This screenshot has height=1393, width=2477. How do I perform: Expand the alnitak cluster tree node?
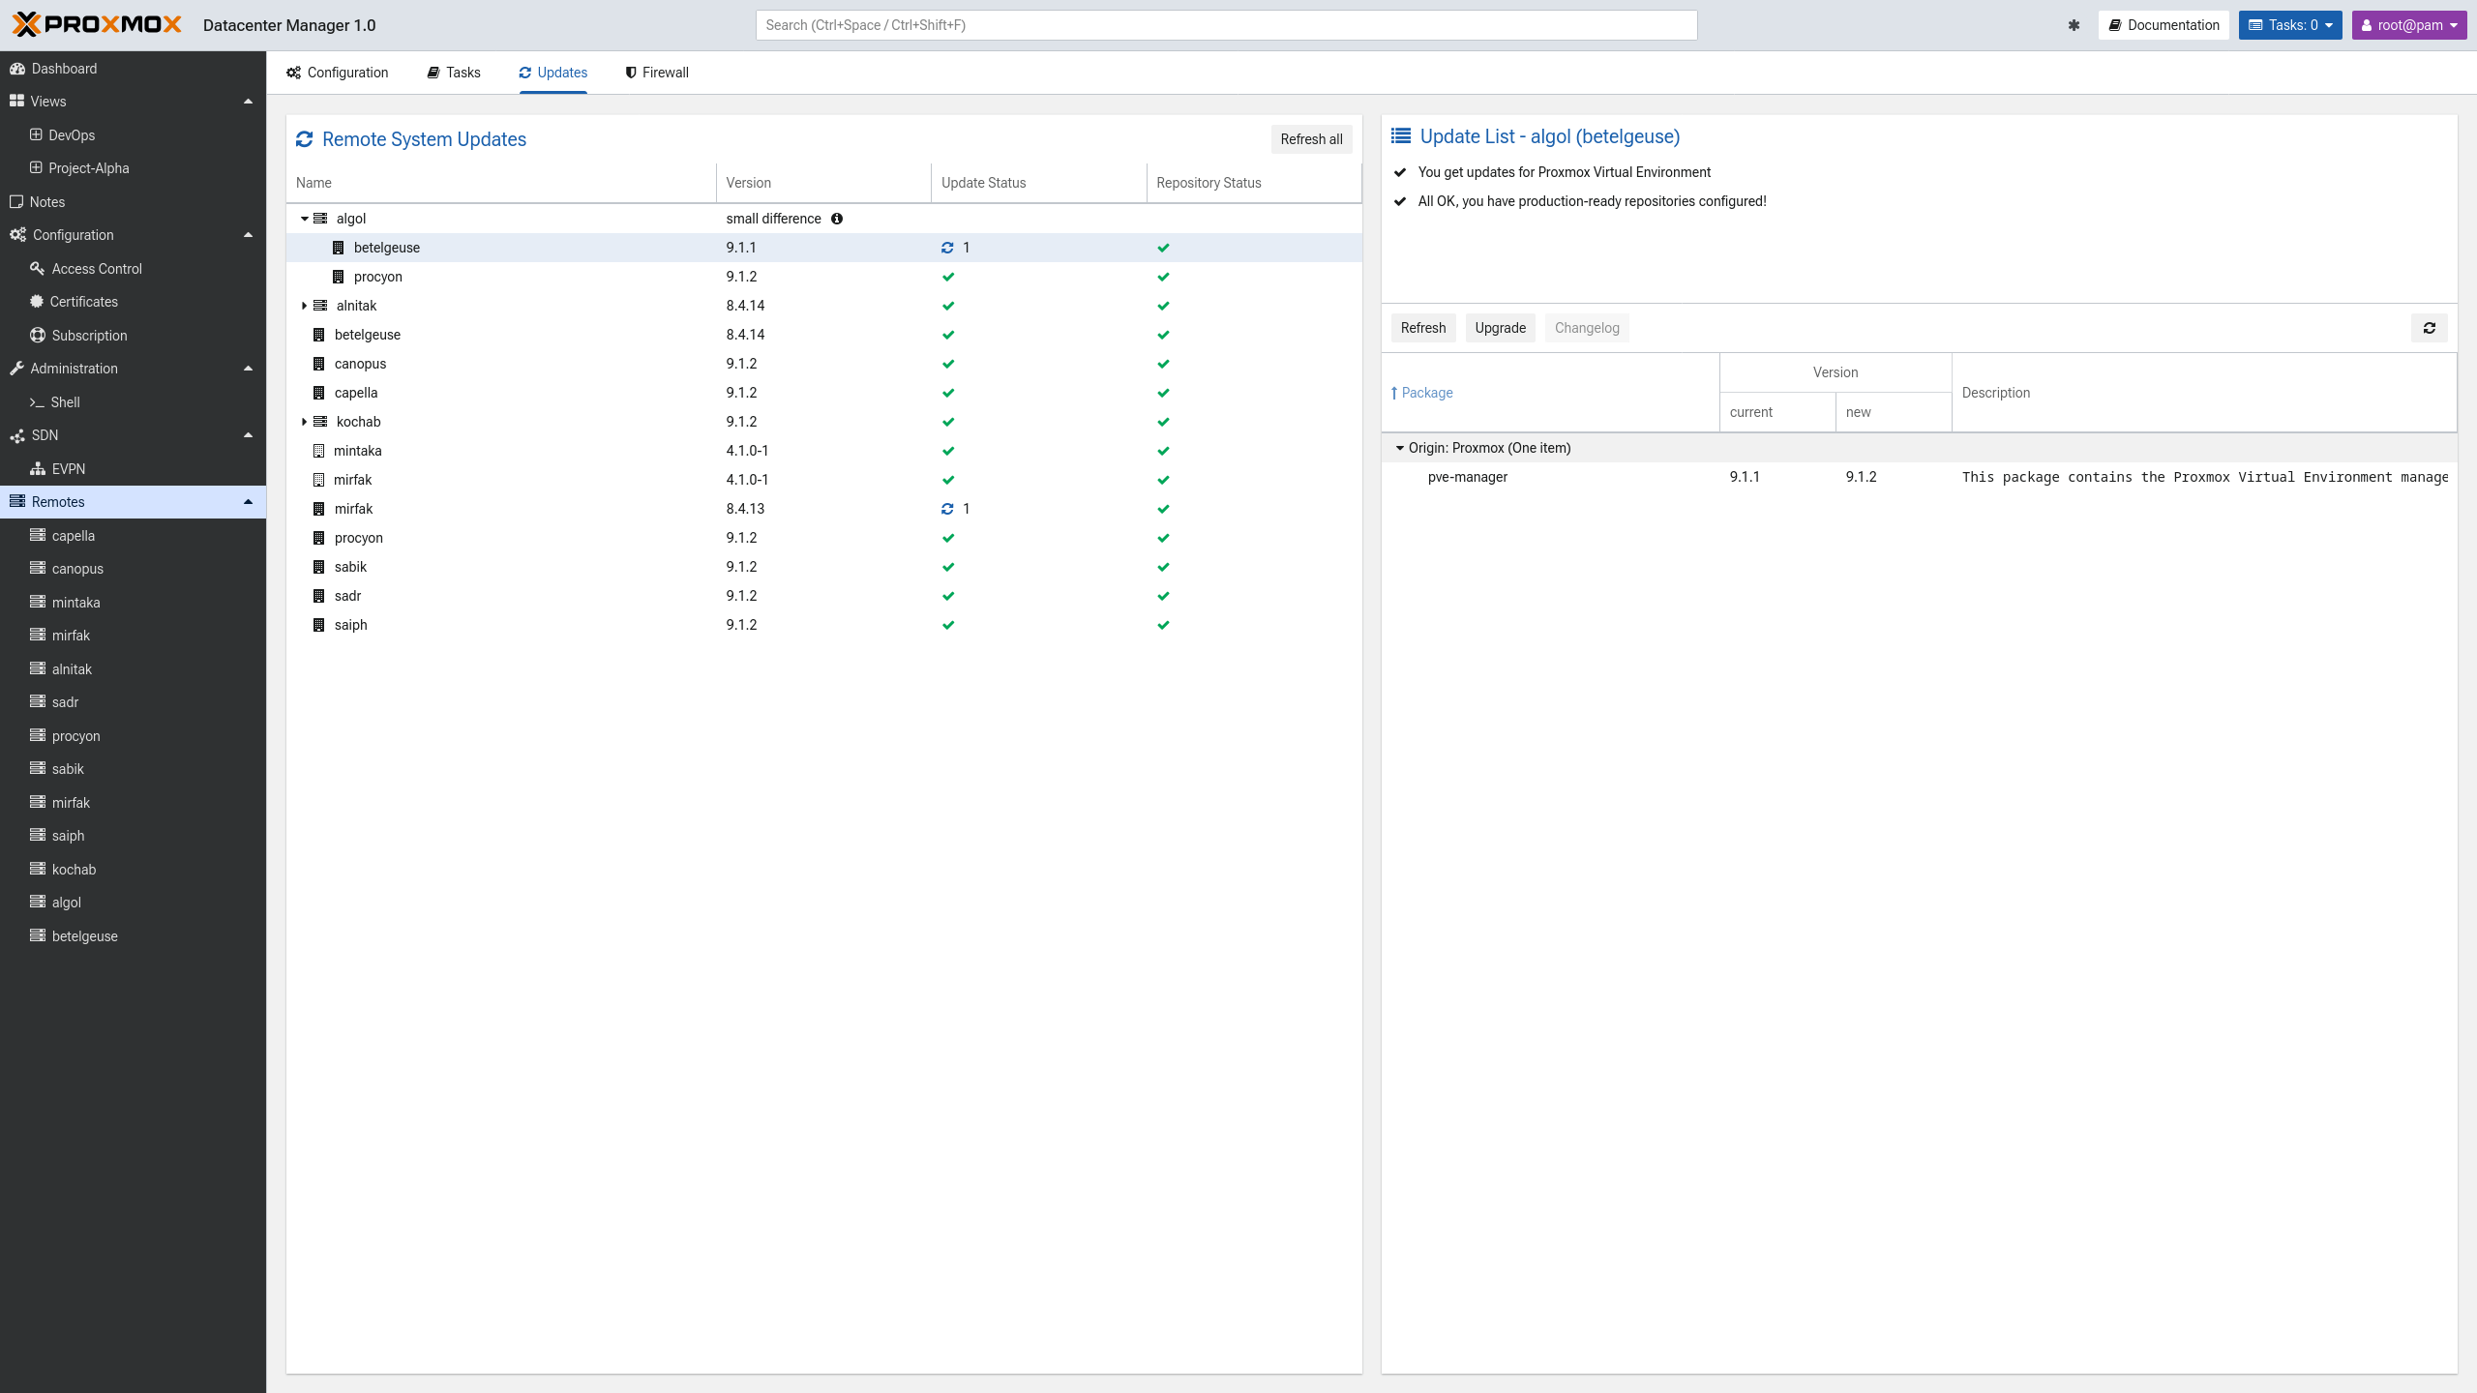click(x=304, y=306)
